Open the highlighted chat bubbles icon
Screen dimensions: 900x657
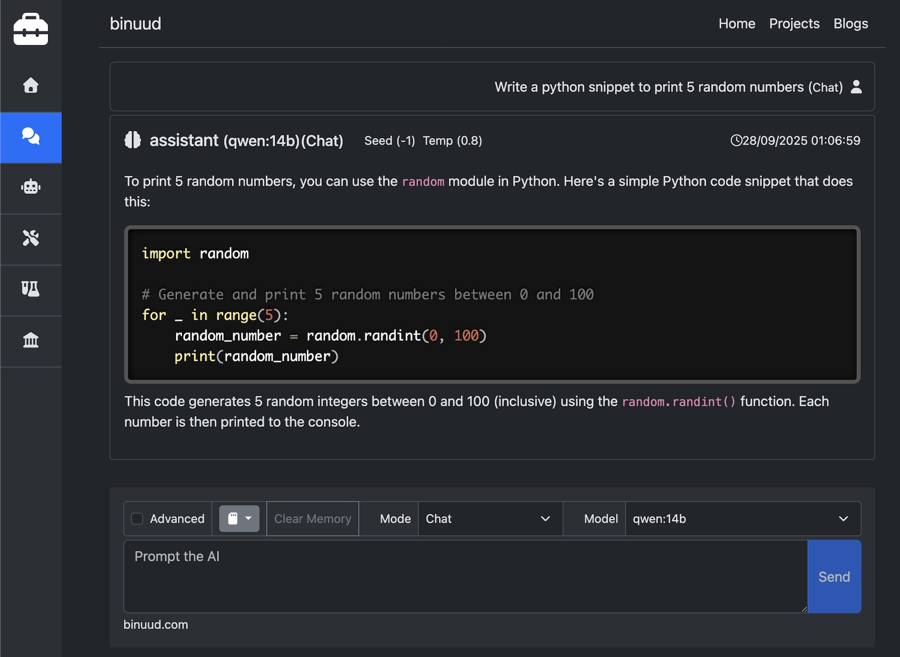click(x=30, y=137)
